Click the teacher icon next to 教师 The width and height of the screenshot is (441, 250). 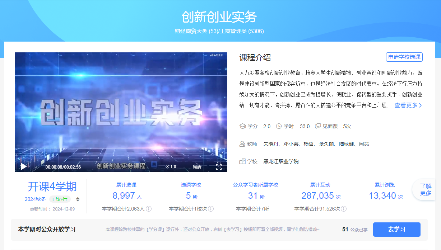tap(242, 144)
